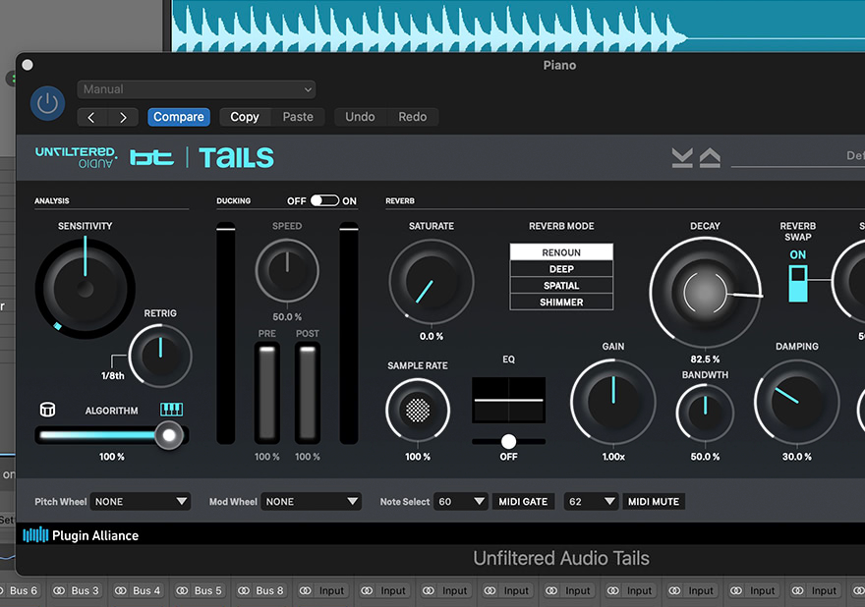Select DEEP reverb mode
Screen dimensions: 865x607
pyautogui.click(x=561, y=269)
